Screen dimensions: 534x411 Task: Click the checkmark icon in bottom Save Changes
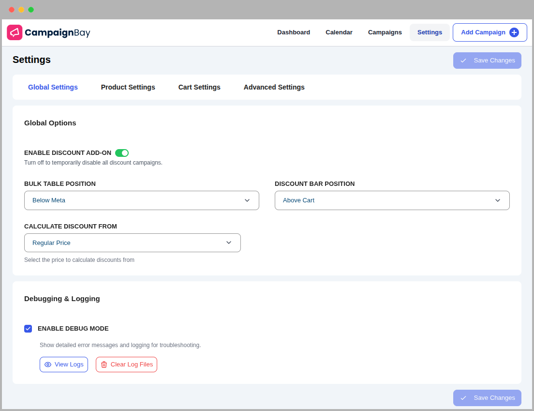tap(464, 397)
